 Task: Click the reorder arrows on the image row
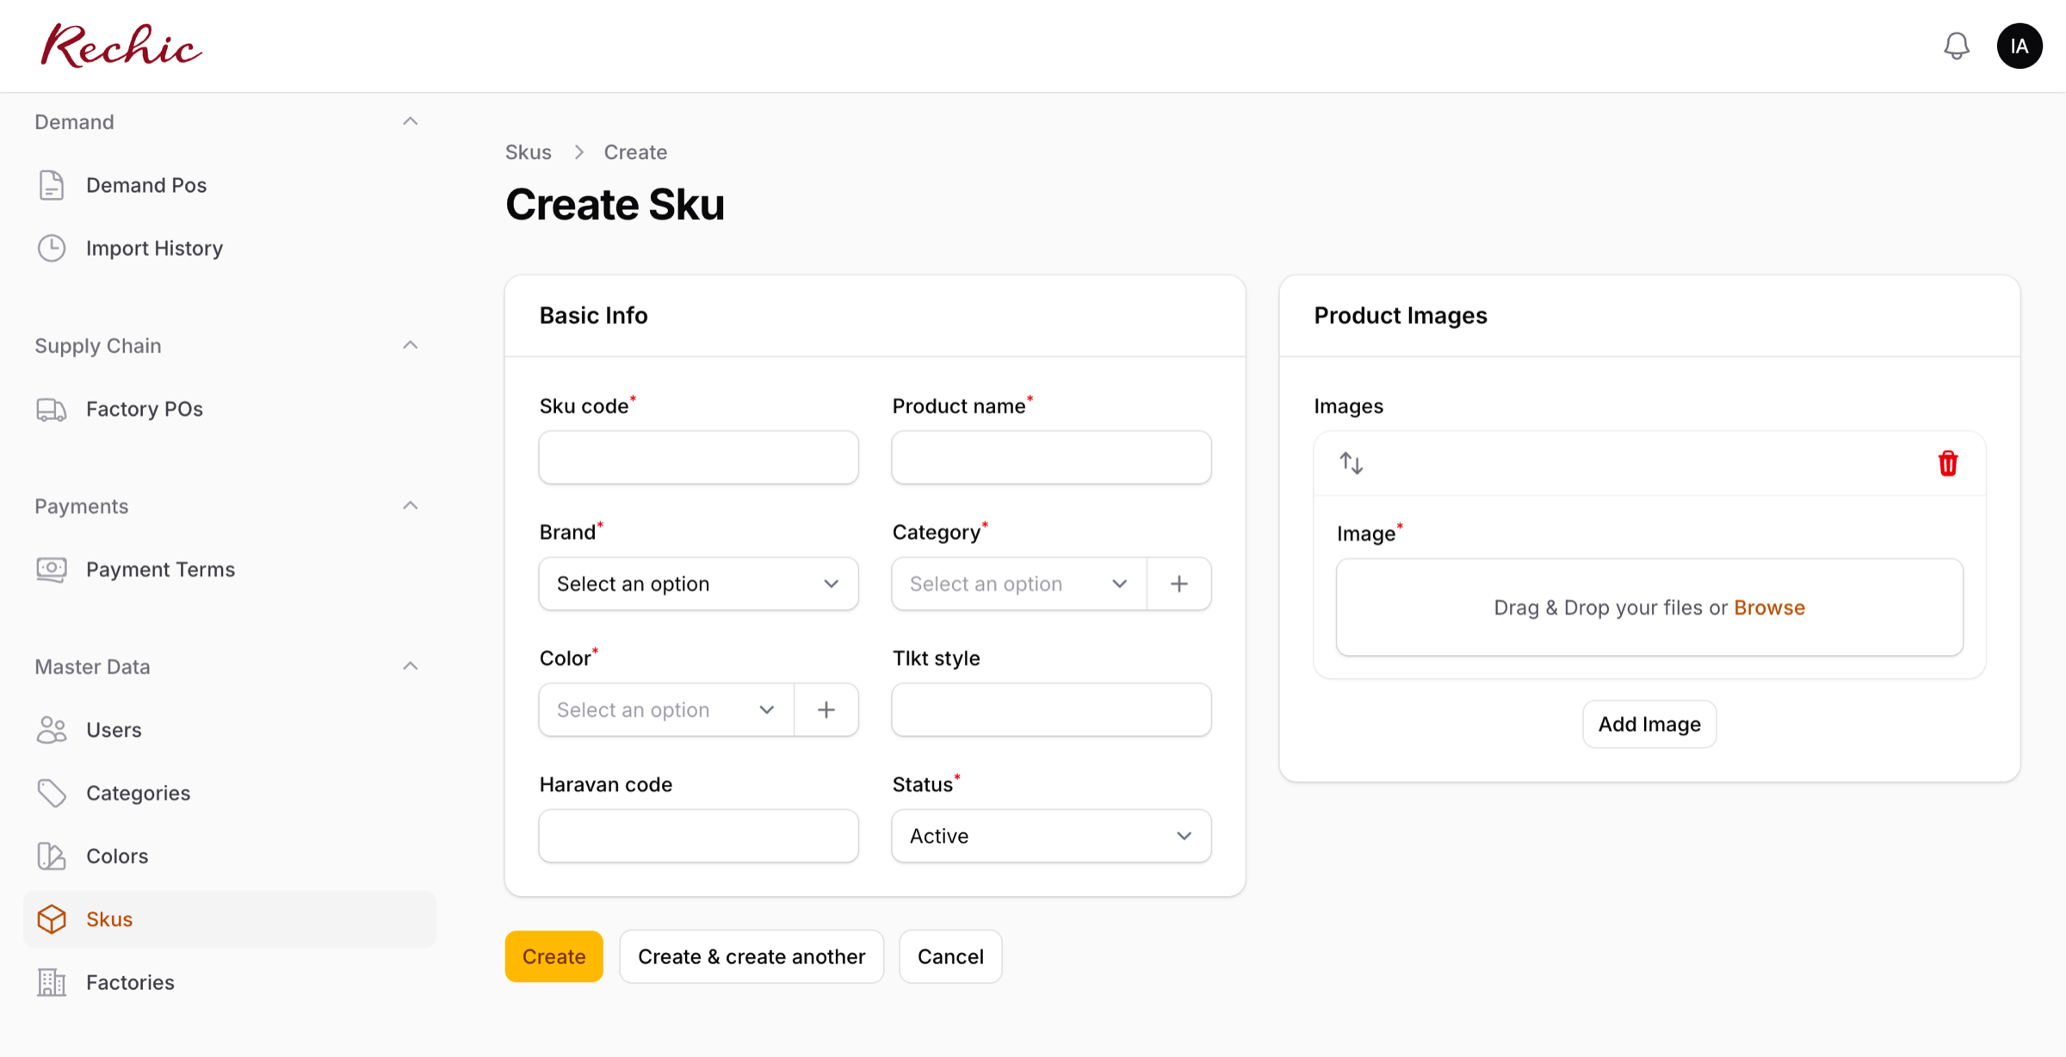point(1351,463)
